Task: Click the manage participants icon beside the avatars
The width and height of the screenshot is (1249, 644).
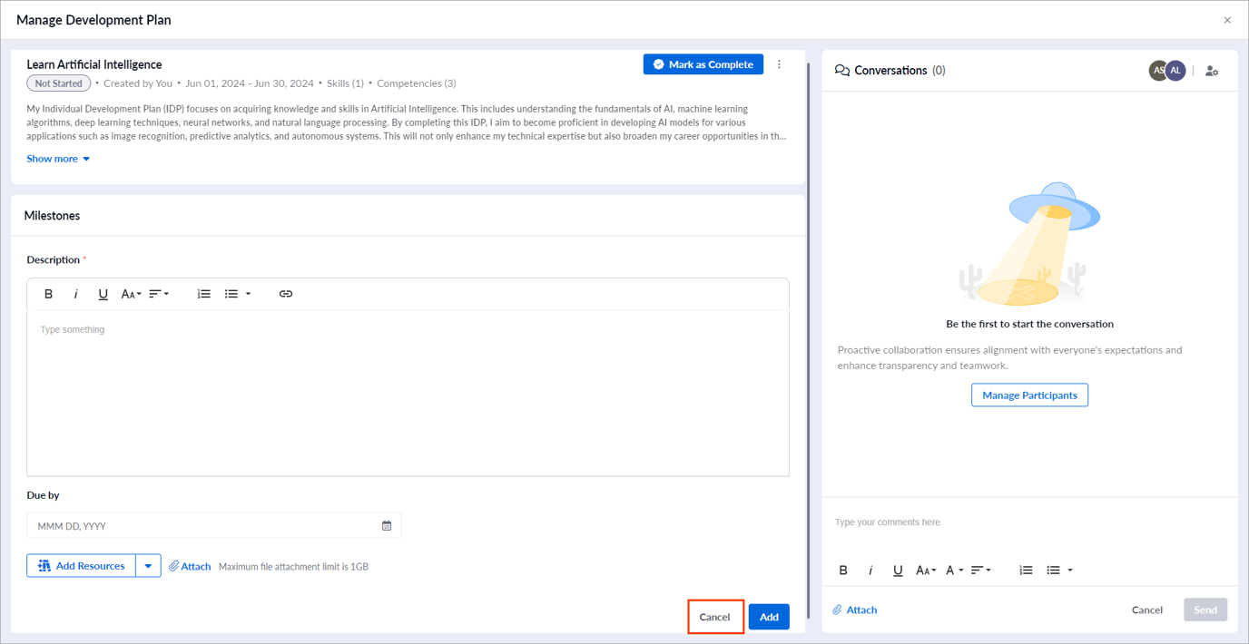Action: pos(1212,70)
